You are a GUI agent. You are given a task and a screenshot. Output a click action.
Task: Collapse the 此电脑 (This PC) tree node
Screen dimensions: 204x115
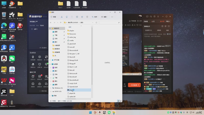tap(50, 64)
